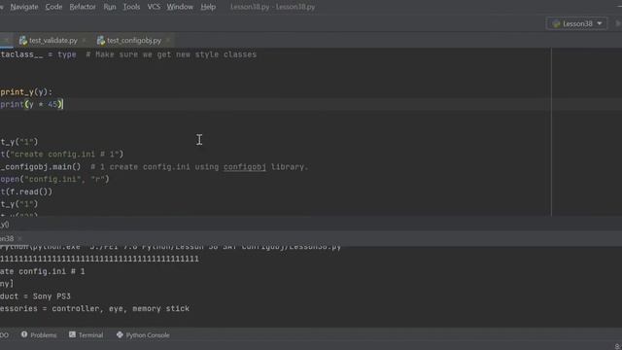622x350 pixels.
Task: Click the Terminal icon in bottom bar
Action: point(72,334)
